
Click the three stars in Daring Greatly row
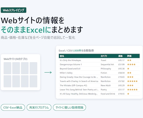(x=130, y=77)
